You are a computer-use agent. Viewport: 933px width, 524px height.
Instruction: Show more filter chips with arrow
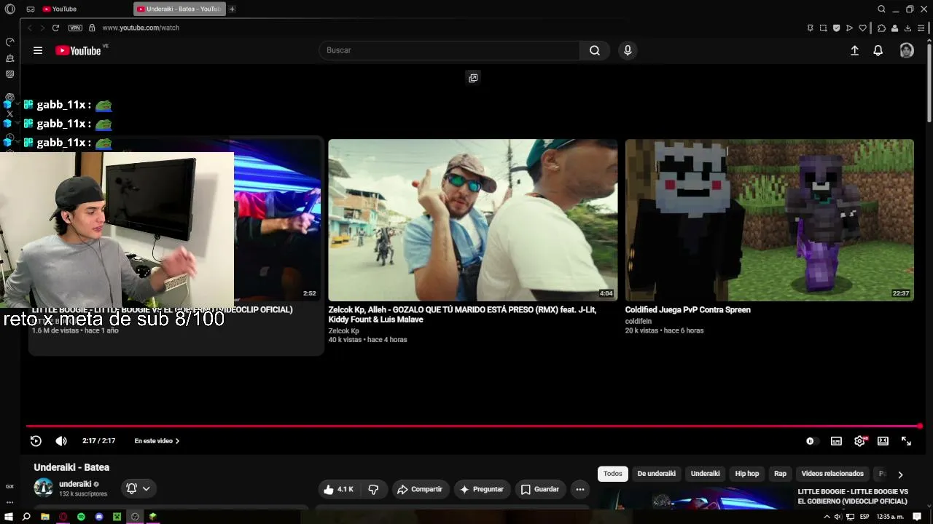click(x=900, y=475)
